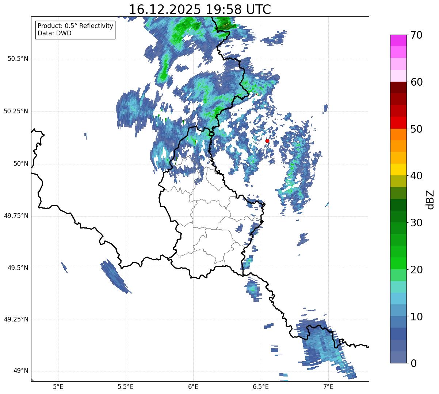Click the latitude label 49.25°N
The width and height of the screenshot is (439, 394).
16,320
